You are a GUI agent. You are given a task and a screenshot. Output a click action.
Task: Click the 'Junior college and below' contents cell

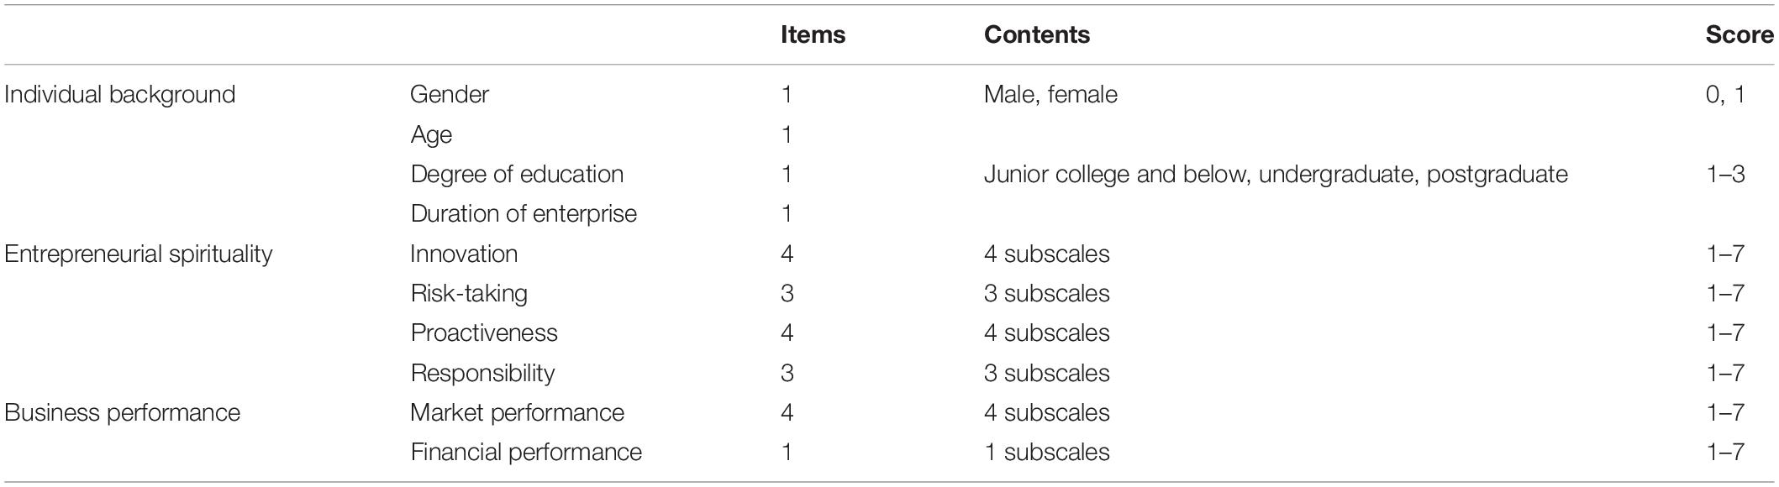click(x=1276, y=175)
